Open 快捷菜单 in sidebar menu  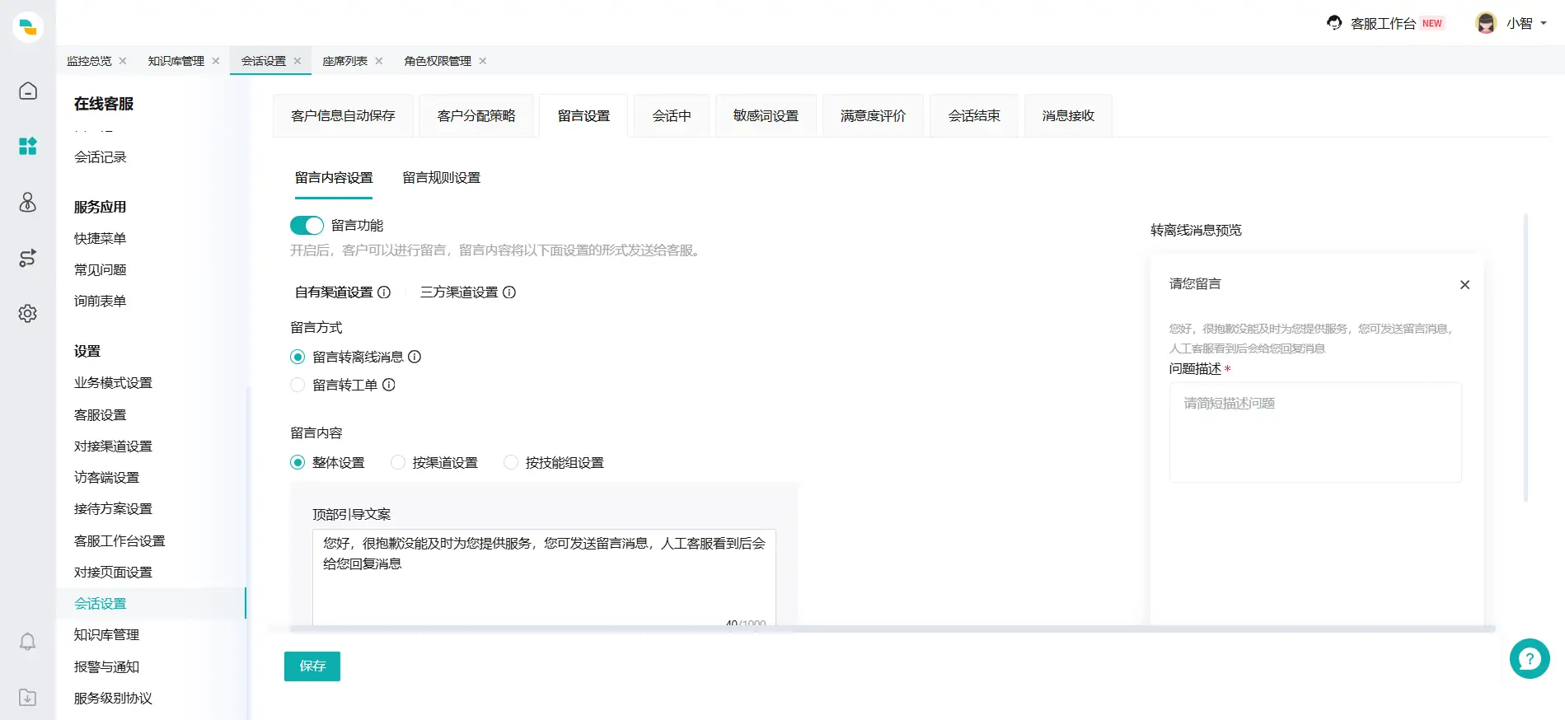tap(101, 239)
